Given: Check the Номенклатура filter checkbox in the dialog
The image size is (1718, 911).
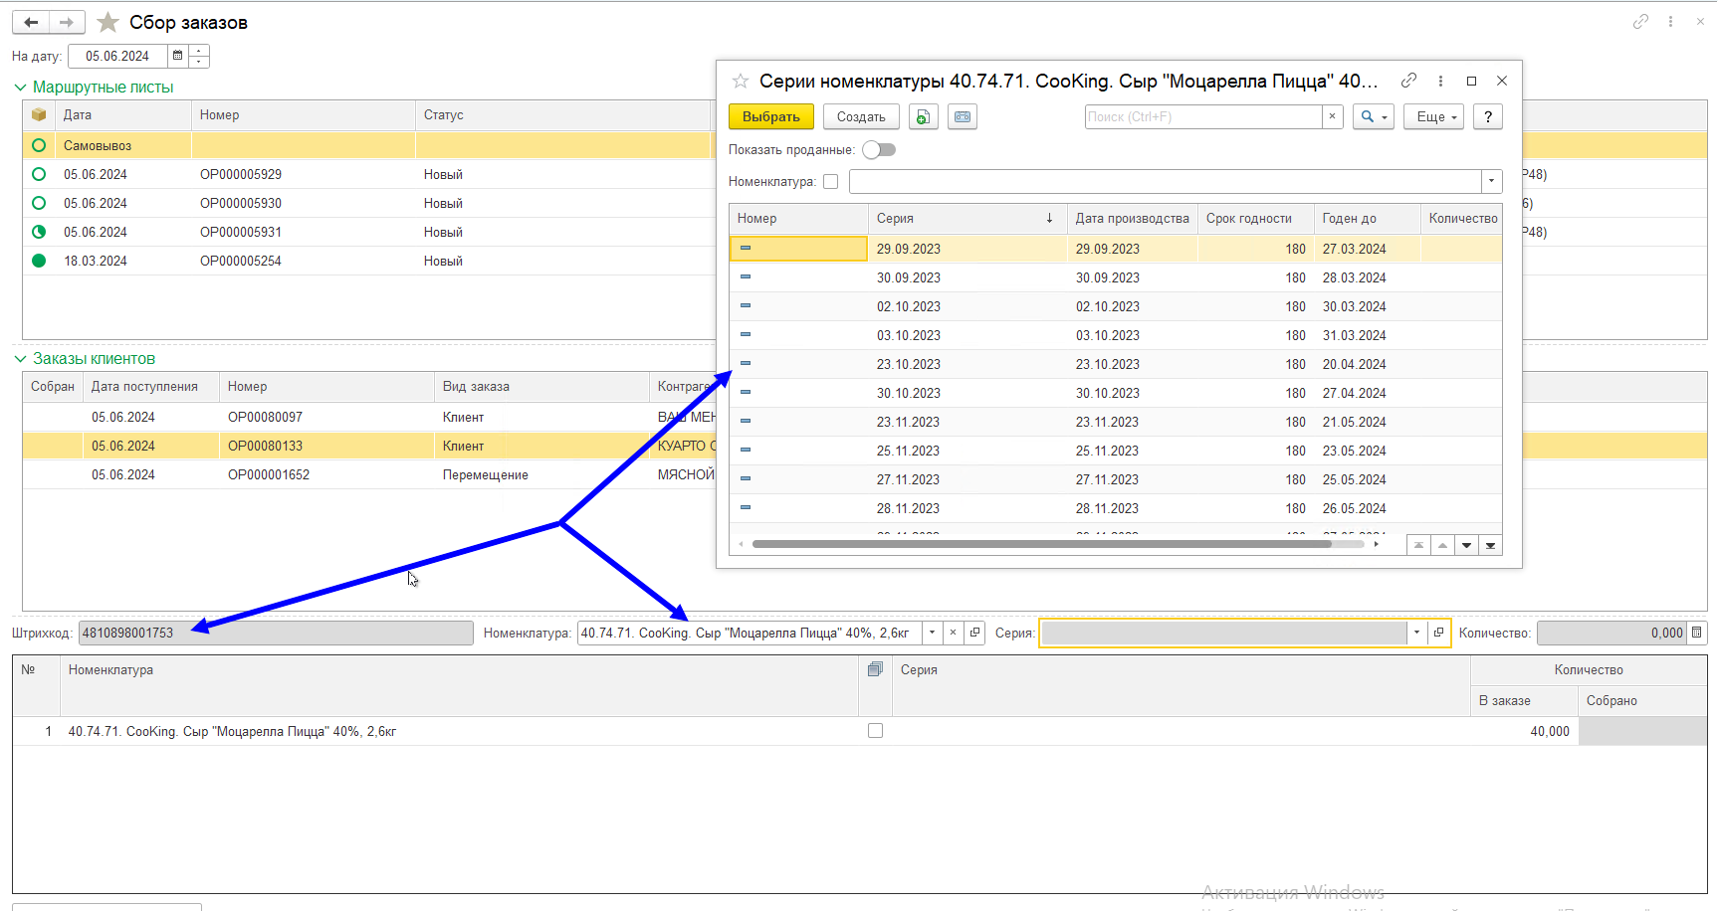Looking at the screenshot, I should [x=831, y=182].
